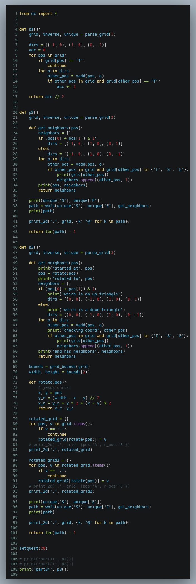Click 'and has neighbors' print line

click(x=82, y=351)
